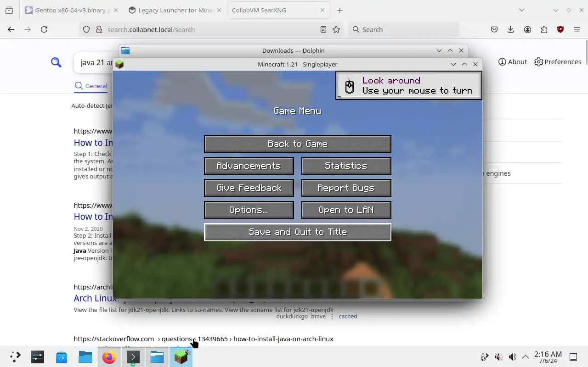Bookmark this page with the star
Viewport: 588px width, 367px height.
point(336,29)
